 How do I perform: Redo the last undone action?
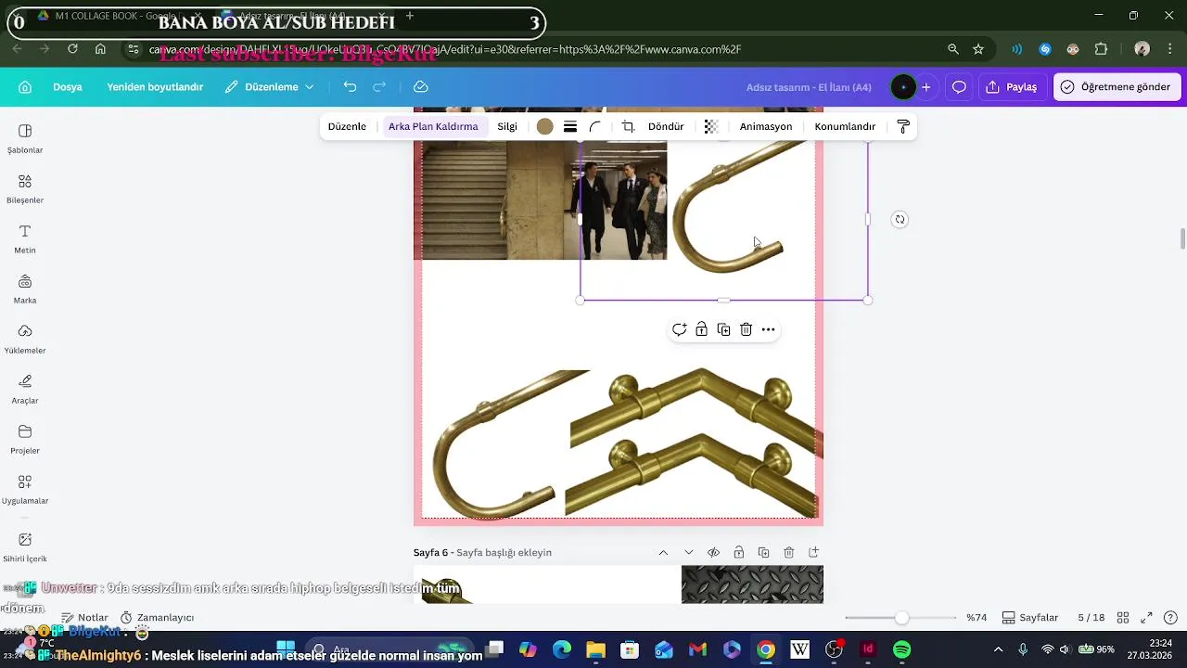click(379, 86)
